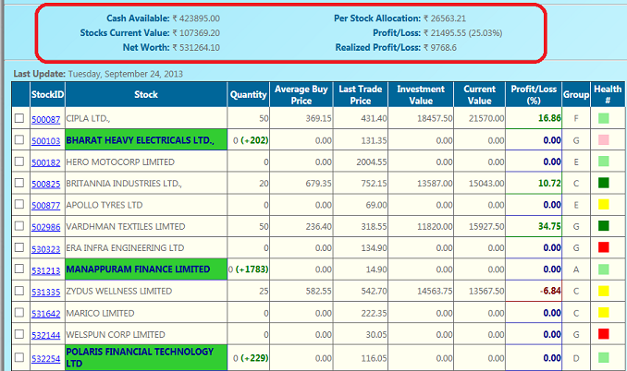
Task: Click the Last Trade Price header
Action: point(361,94)
